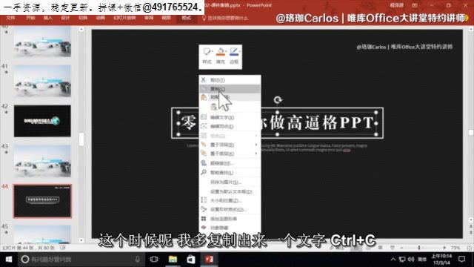The width and height of the screenshot is (474, 267).
Task: Switch to the Insert (插入) ribbon tab
Action: click(x=47, y=18)
